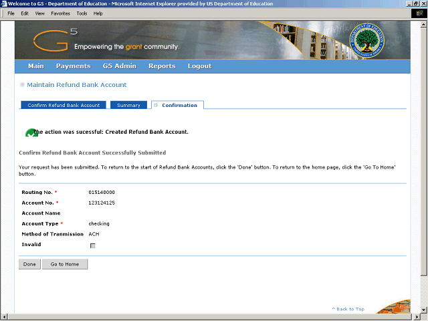
Task: Click the Invalid label
Action: pos(31,245)
